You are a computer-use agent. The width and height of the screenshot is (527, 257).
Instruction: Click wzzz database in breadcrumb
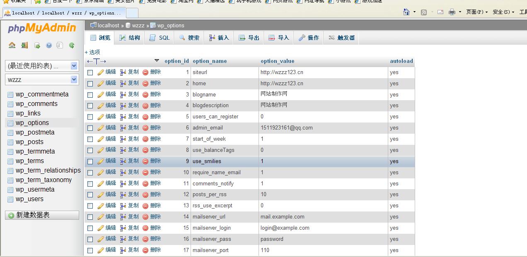point(138,25)
